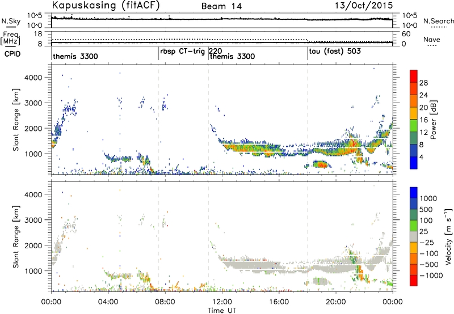This screenshot has height=314, width=454.
Task: Click the 3000 tick of velocity panel
Action: [x=33, y=220]
